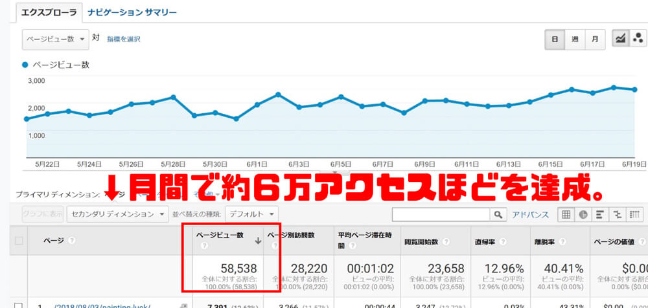The height and width of the screenshot is (308, 648).
Task: Select the pie chart percentage view icon
Action: (x=583, y=214)
